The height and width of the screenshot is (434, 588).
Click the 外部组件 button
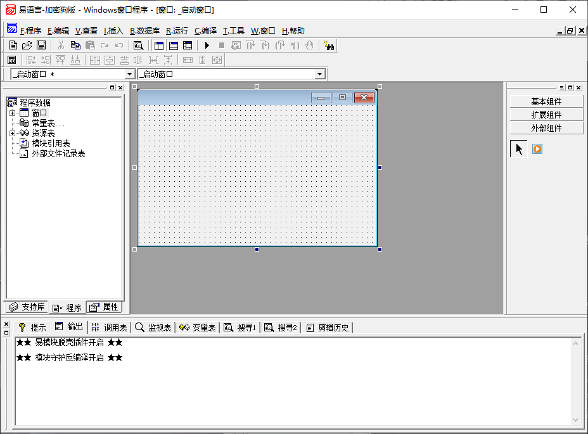[x=546, y=128]
